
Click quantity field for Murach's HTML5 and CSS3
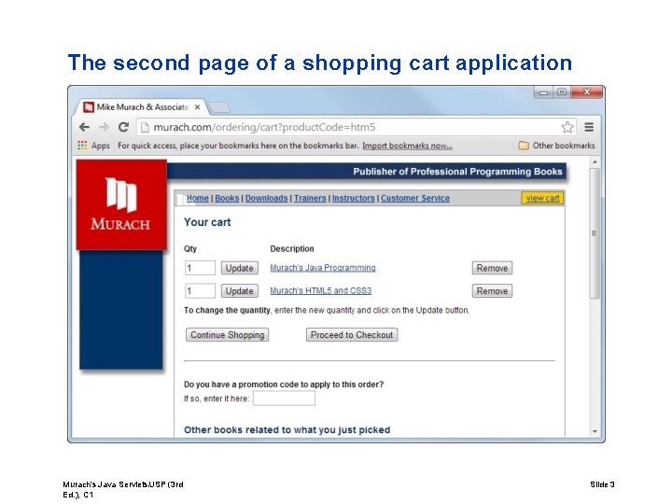(x=200, y=291)
